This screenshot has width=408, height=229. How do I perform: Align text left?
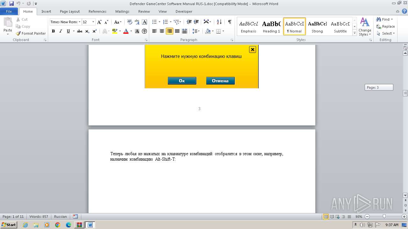click(155, 31)
